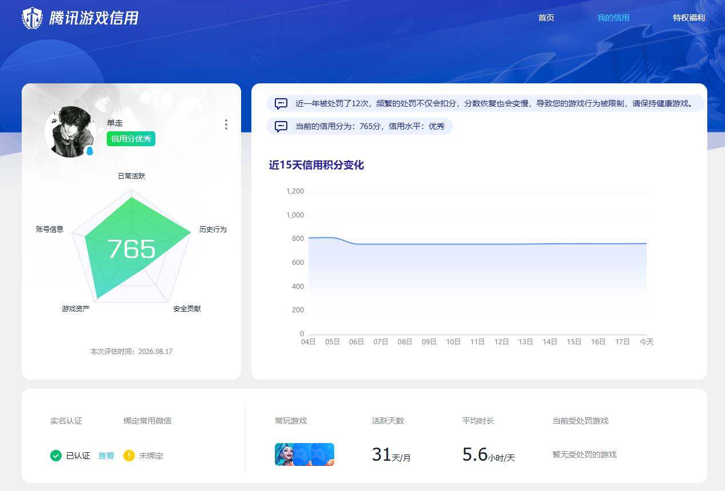Click the 17日 label on chart axis
Viewport: 725px width, 491px height.
pos(622,341)
